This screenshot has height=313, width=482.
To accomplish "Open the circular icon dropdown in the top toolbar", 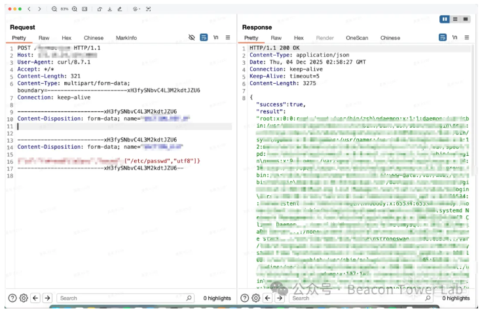I will point(136,9).
